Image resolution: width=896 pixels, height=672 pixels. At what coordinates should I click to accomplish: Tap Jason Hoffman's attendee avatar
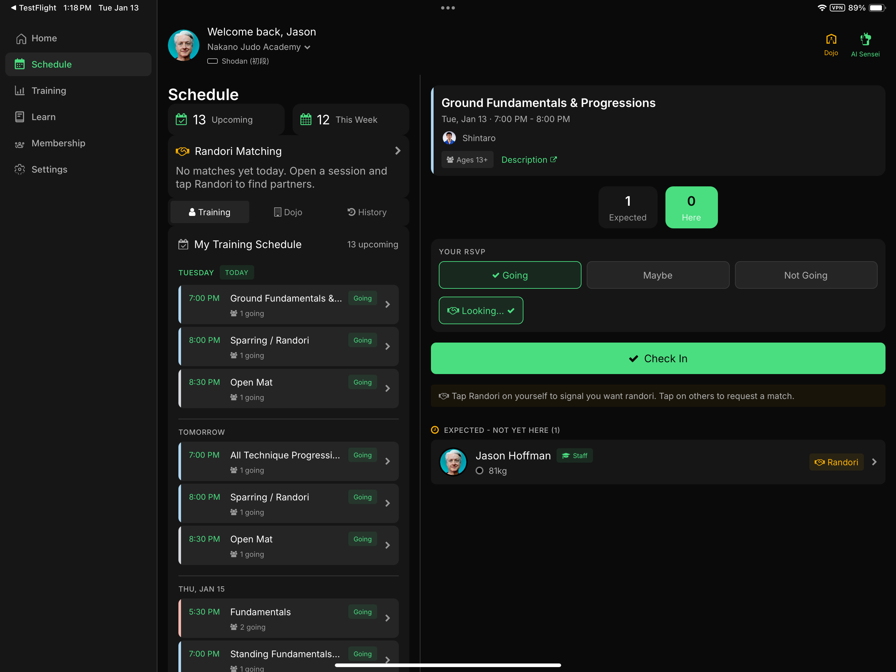point(453,462)
